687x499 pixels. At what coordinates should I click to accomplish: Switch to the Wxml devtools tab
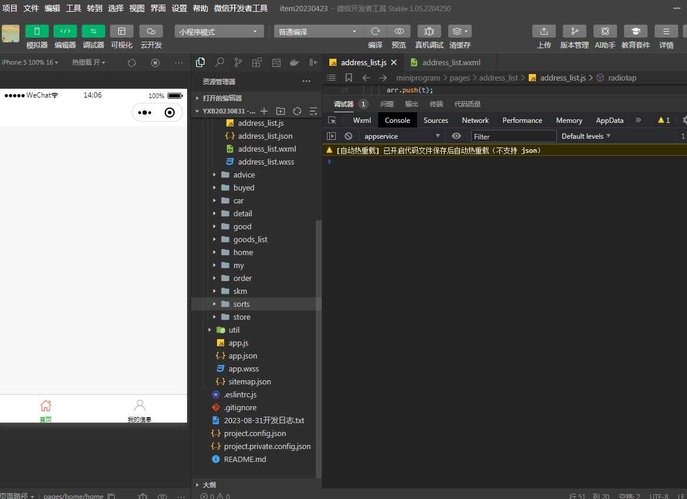[362, 120]
